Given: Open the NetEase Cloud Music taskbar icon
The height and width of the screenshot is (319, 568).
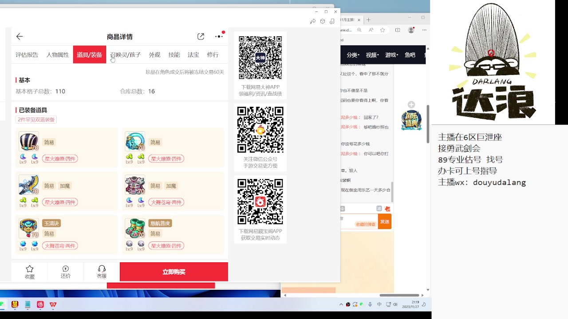Looking at the screenshot, I should (40, 304).
